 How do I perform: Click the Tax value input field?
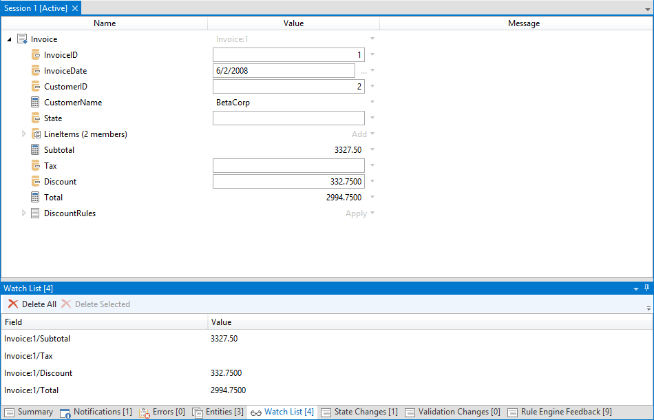[x=288, y=166]
